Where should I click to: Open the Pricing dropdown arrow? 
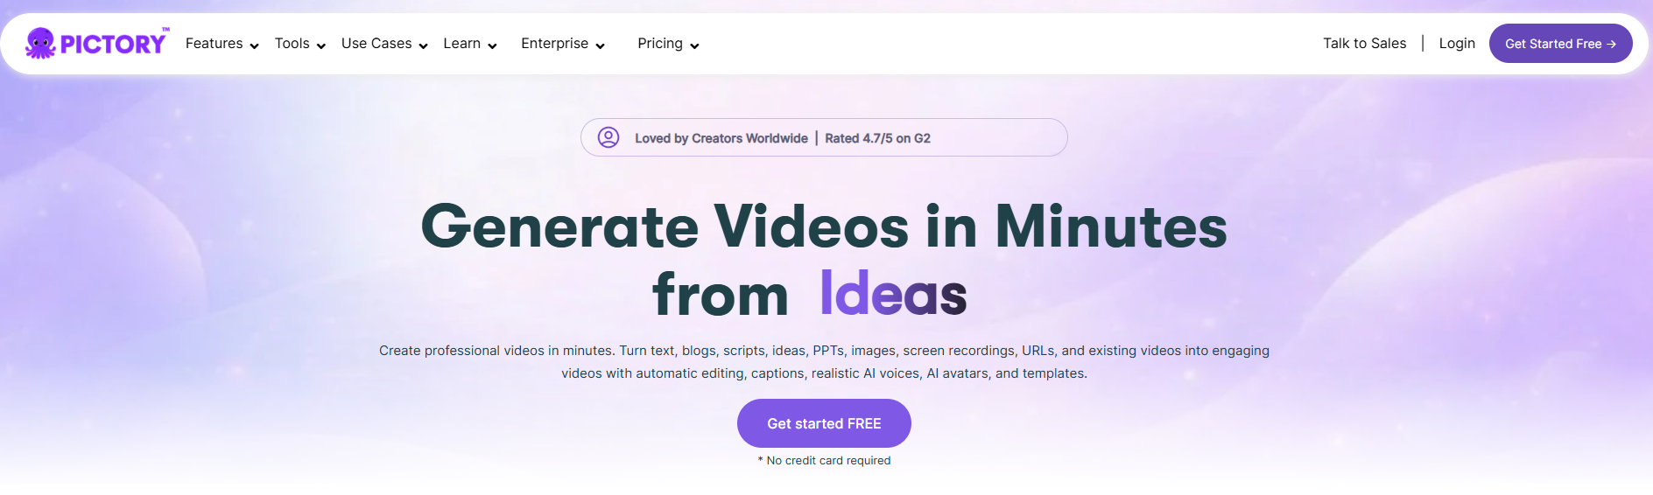point(694,46)
